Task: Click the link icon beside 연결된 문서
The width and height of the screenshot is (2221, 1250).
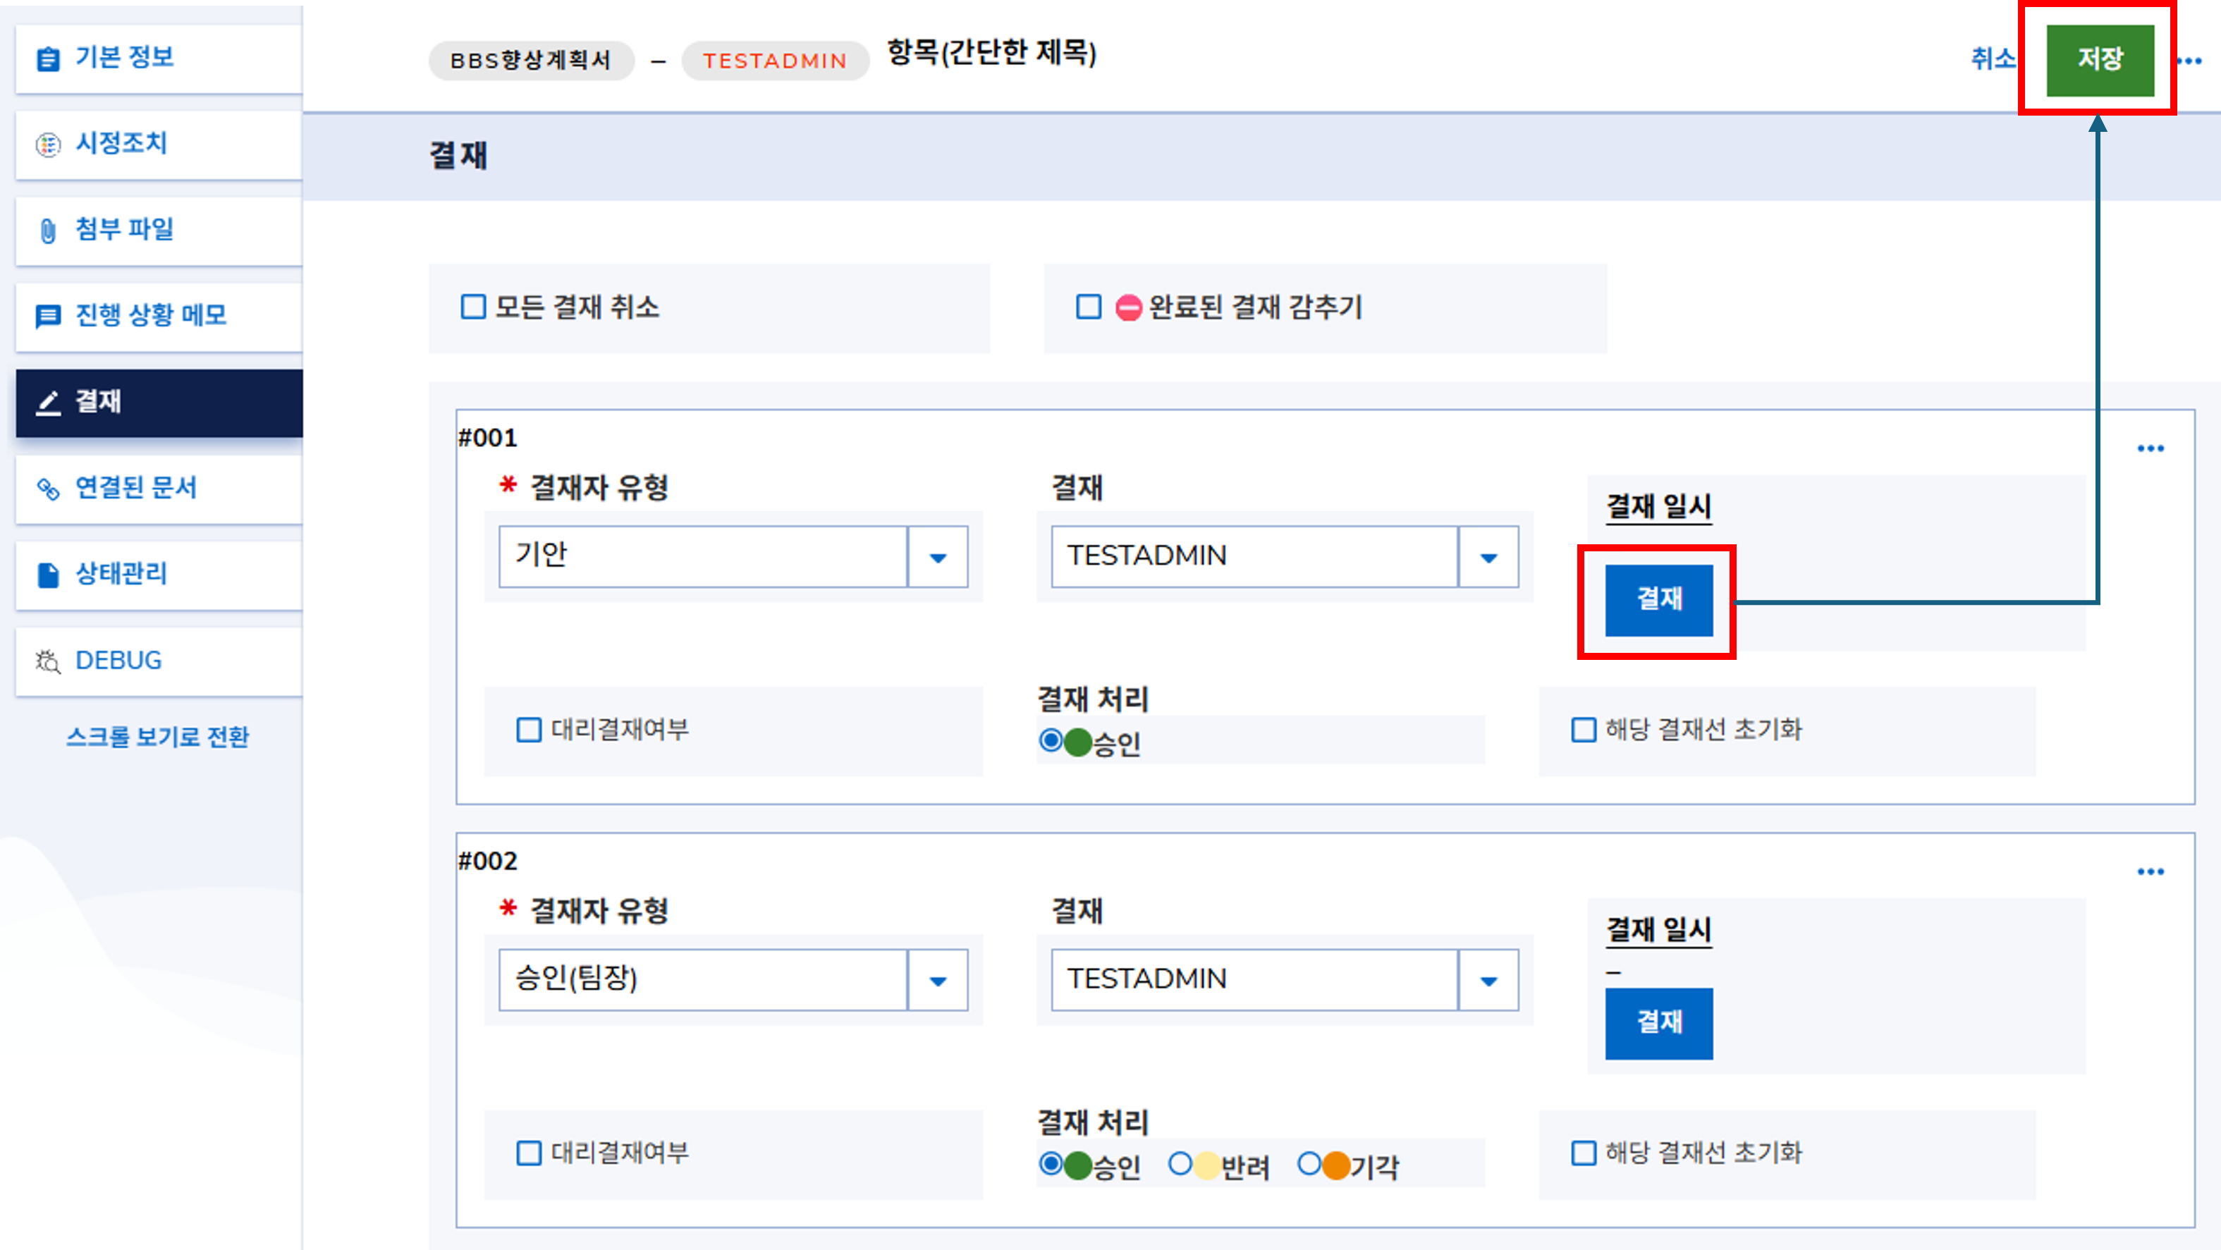Action: [48, 489]
